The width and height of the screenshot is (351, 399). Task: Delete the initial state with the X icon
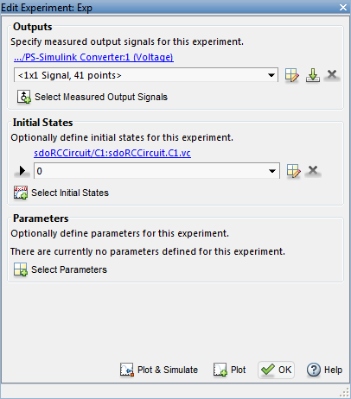pos(313,170)
